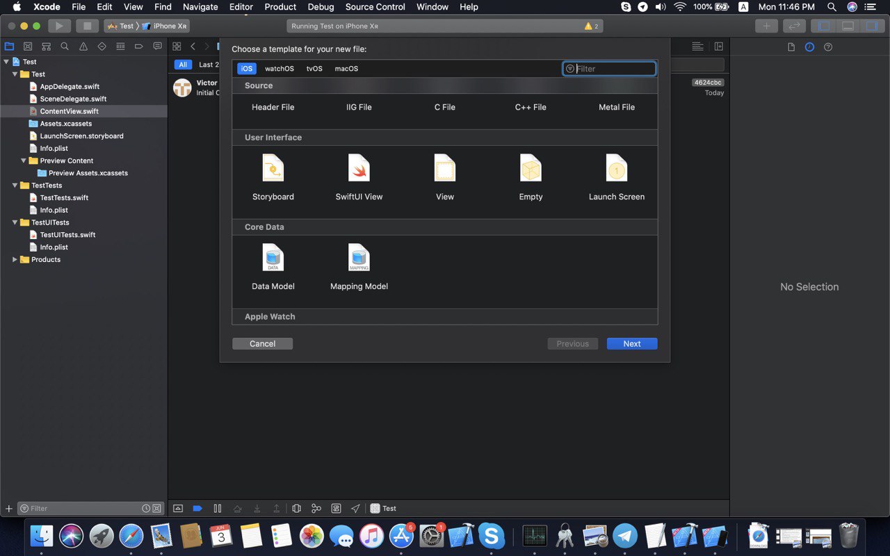Open the iPhone XR destination selector
Screen dimensions: 890x556
pos(165,26)
